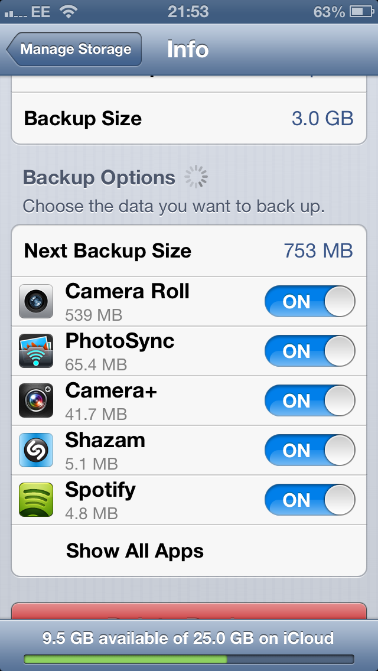Tap the Camera Roll app icon
378x671 pixels.
[x=36, y=302]
